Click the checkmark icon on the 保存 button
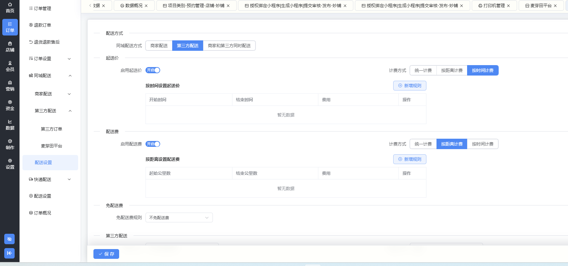The image size is (568, 266). [101, 254]
